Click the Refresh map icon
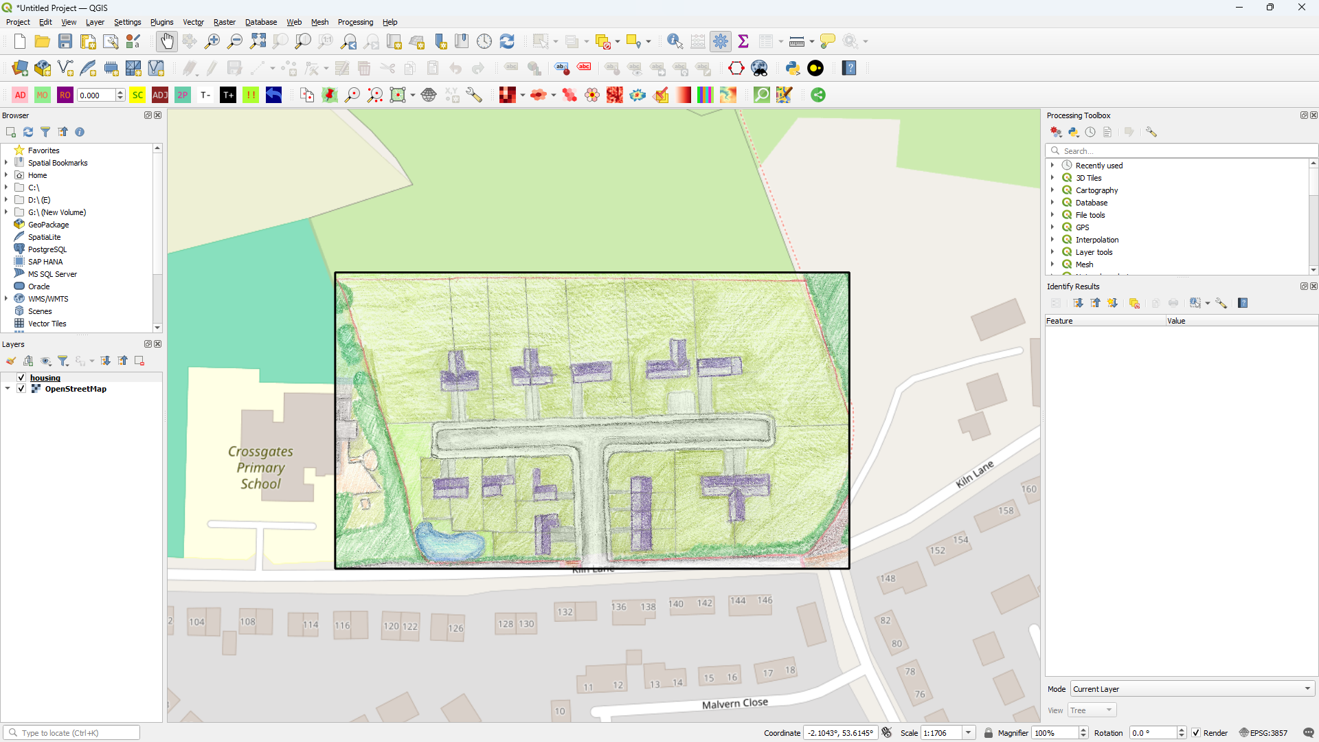The image size is (1319, 742). [x=507, y=41]
